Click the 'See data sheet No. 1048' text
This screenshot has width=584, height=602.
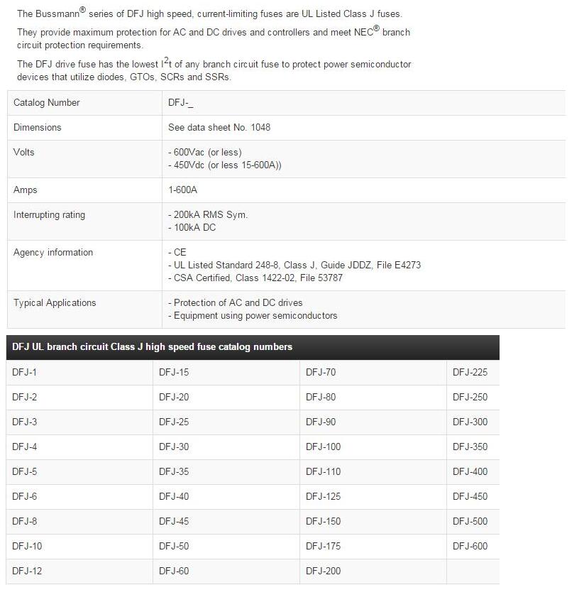pos(219,127)
